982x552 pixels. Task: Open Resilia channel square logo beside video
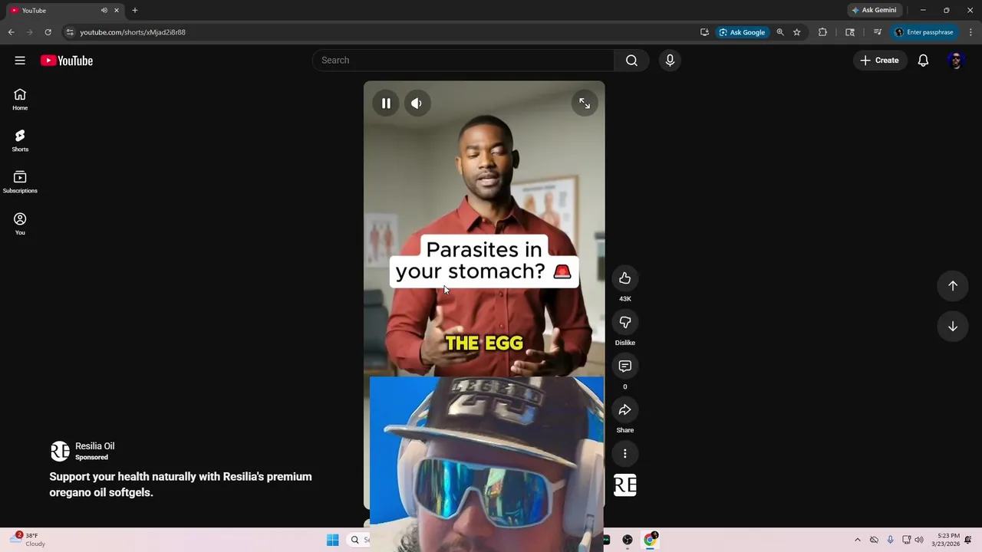click(x=624, y=485)
